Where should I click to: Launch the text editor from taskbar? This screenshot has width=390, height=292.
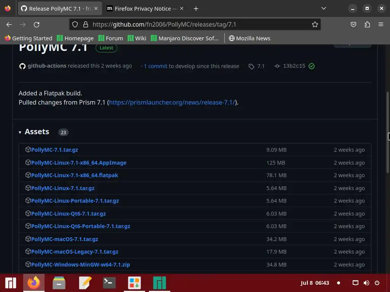coord(85,283)
